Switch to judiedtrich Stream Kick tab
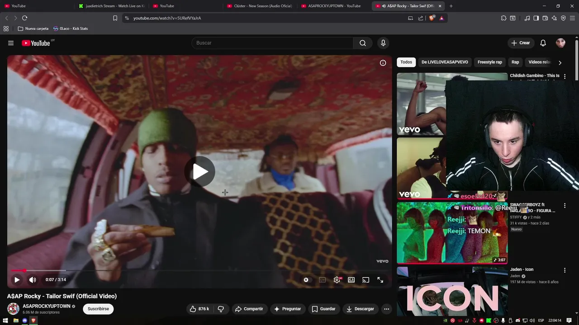Screen dimensions: 579x325 coord(111,6)
